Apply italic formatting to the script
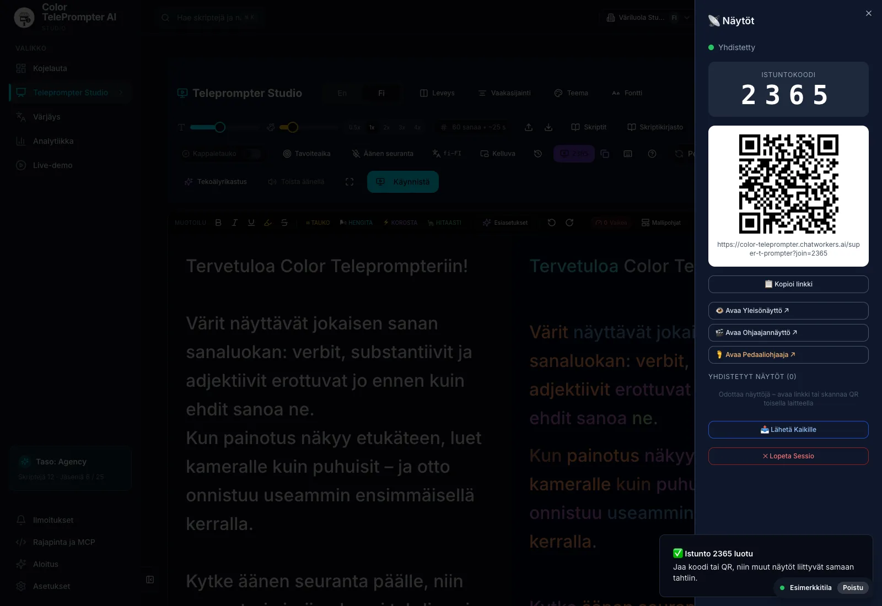Screen dimensions: 882x606 pyautogui.click(x=235, y=223)
